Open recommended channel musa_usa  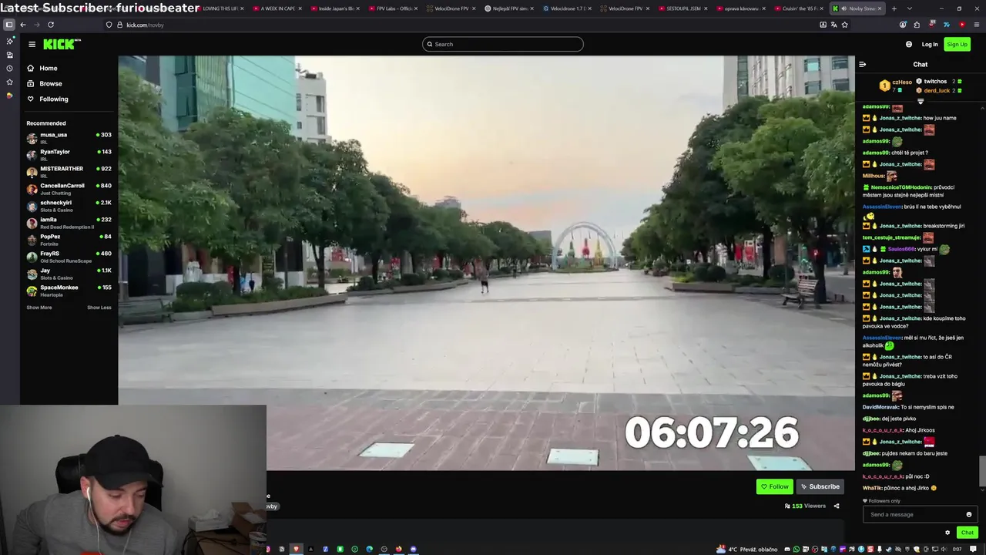(x=69, y=137)
